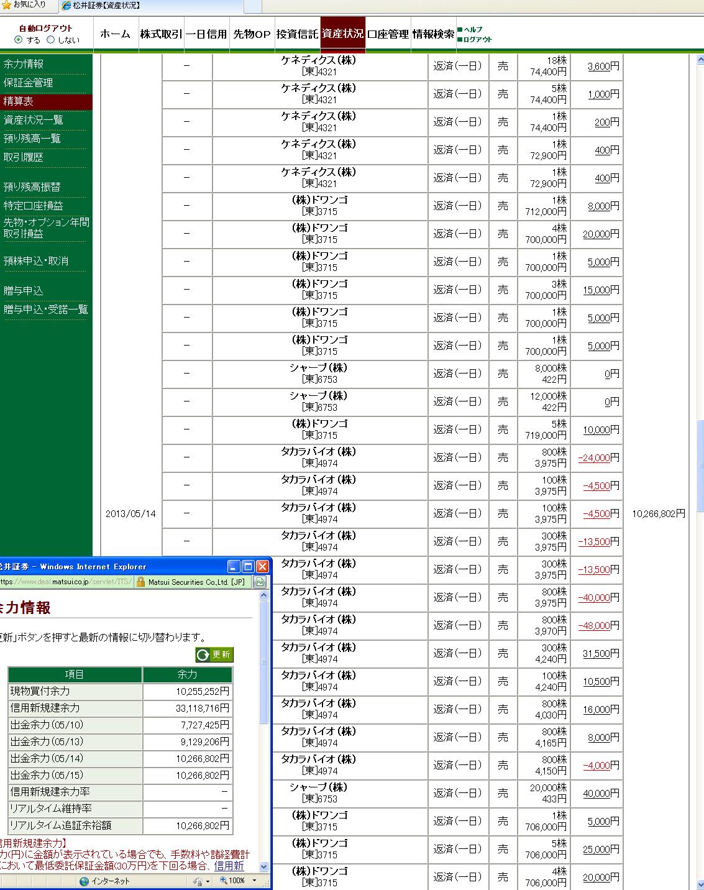Image resolution: width=704 pixels, height=890 pixels.
Task: Click the padlock security icon in popup
Action: [x=140, y=582]
